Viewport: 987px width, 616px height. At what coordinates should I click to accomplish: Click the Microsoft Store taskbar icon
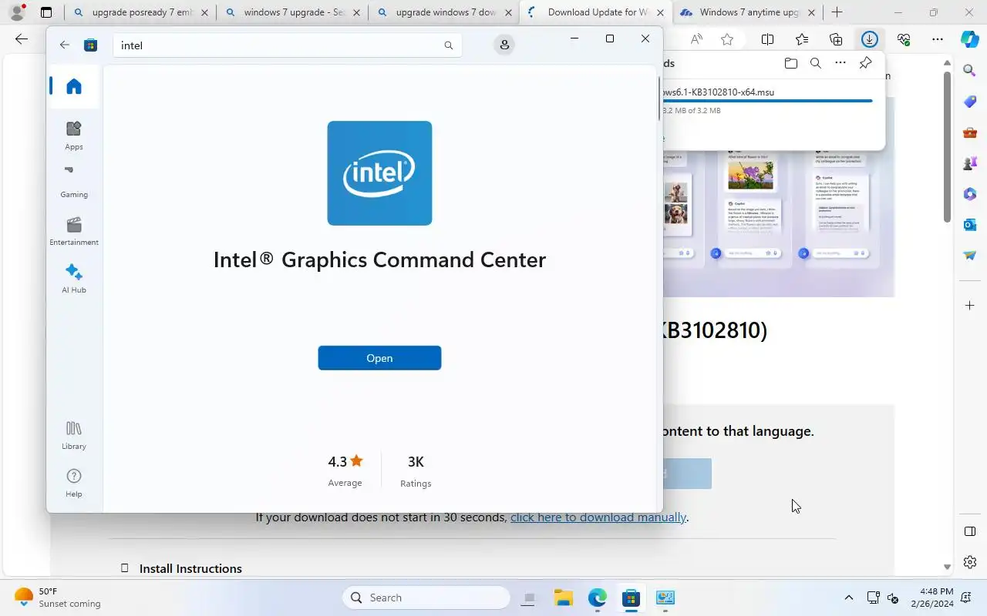pyautogui.click(x=632, y=598)
